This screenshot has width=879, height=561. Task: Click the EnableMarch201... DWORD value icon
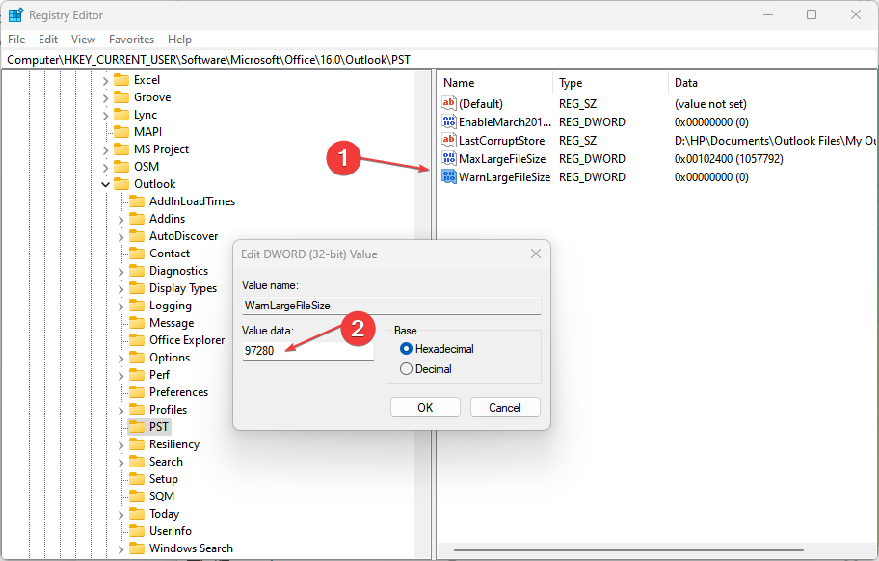pos(449,122)
